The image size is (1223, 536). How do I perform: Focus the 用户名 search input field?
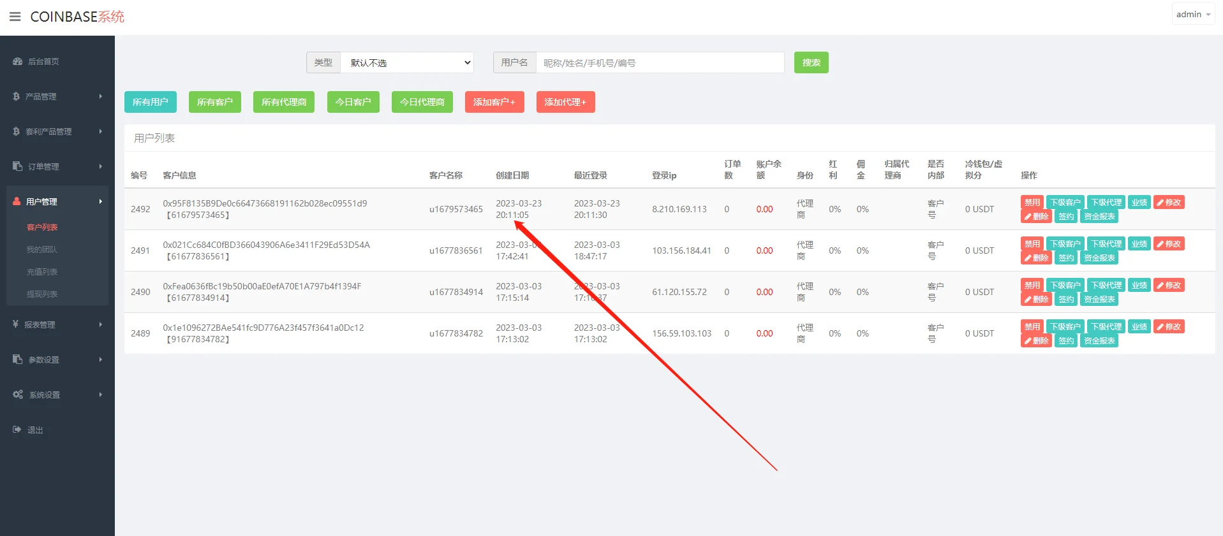(x=660, y=62)
